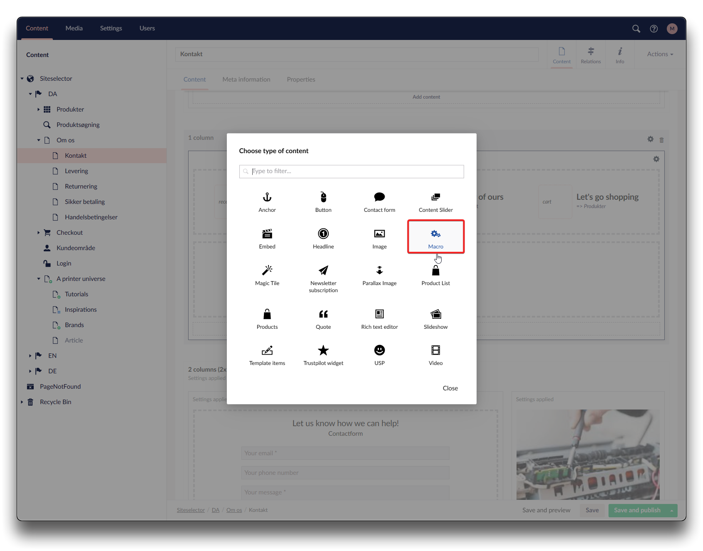Viewport: 703px width, 551px height.
Task: Select the Anchor content type
Action: (267, 202)
